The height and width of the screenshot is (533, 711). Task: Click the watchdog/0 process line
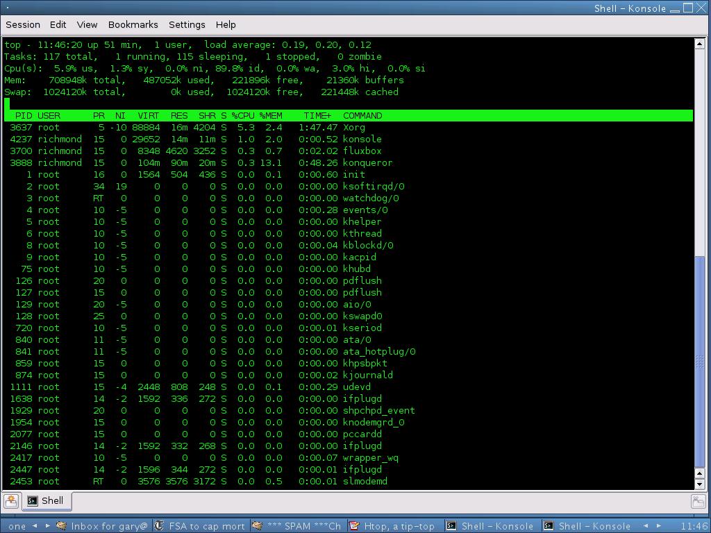pos(349,198)
